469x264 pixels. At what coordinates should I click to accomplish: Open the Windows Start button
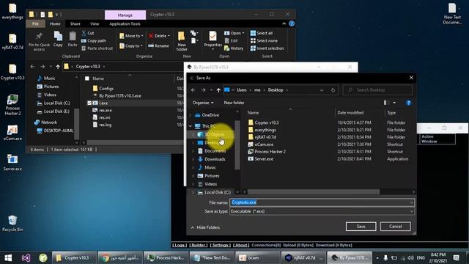[x=8, y=257]
